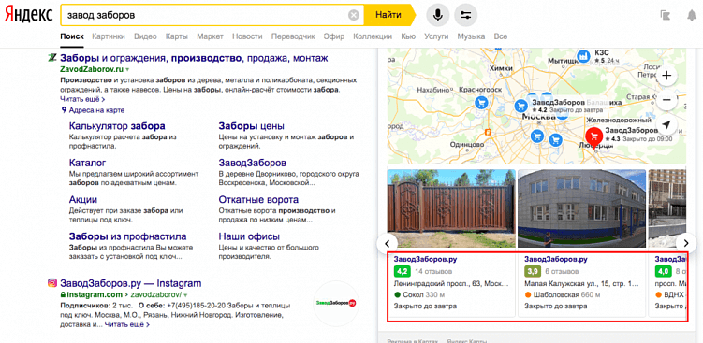This screenshot has width=703, height=343.
Task: Open the ЗаводЗаборов sitelink
Action: pyautogui.click(x=253, y=163)
